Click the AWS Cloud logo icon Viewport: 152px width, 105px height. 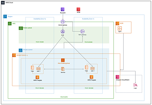tap(3, 3)
